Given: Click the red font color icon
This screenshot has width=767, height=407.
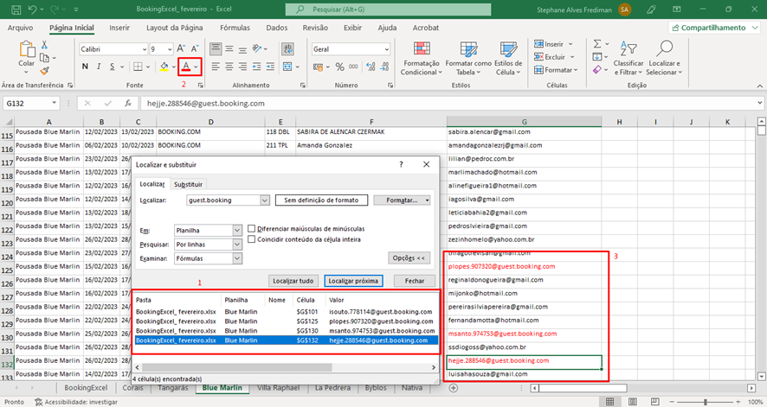Looking at the screenshot, I should pyautogui.click(x=186, y=67).
